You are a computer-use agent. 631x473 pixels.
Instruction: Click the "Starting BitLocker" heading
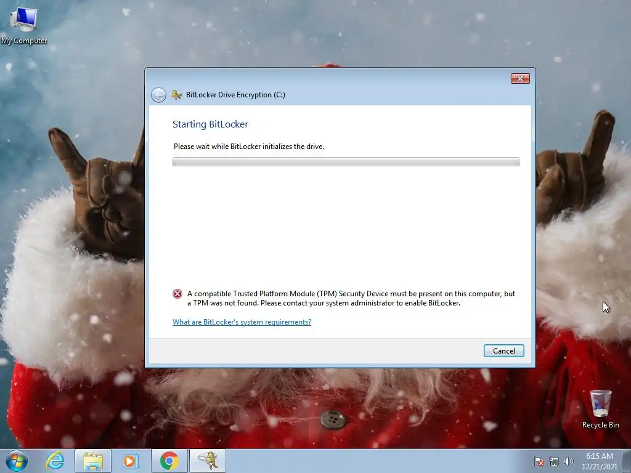point(211,124)
